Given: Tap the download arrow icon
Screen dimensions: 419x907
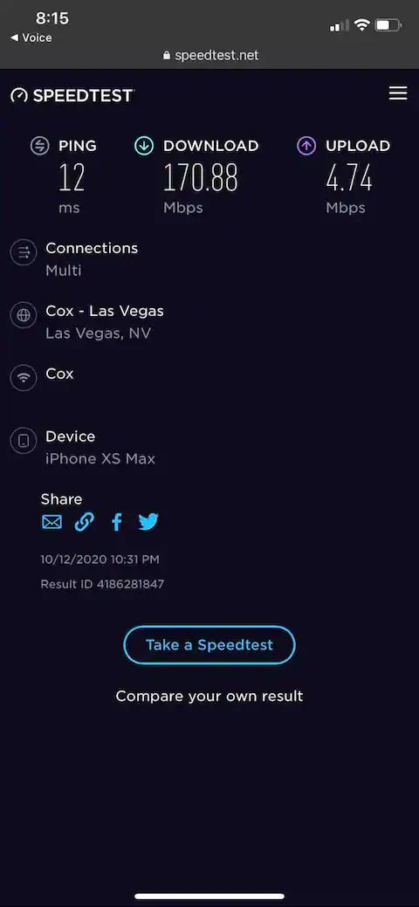Looking at the screenshot, I should (143, 146).
